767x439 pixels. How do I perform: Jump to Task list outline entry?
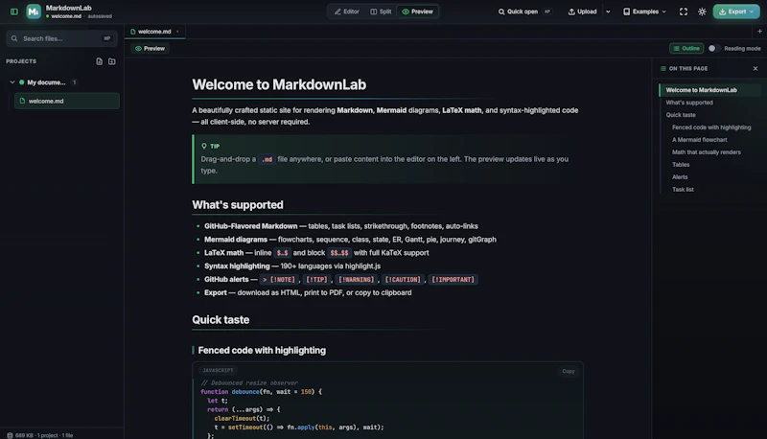(683, 190)
